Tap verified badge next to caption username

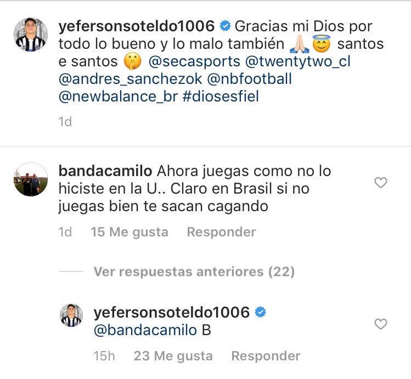pos(225,26)
